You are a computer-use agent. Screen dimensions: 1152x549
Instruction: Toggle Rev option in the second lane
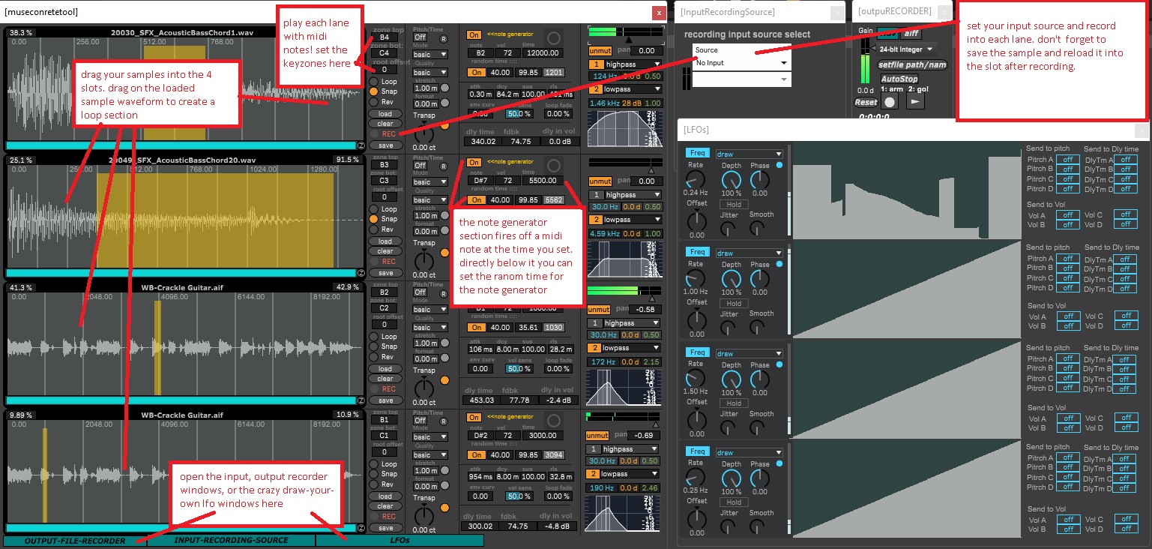(x=373, y=229)
